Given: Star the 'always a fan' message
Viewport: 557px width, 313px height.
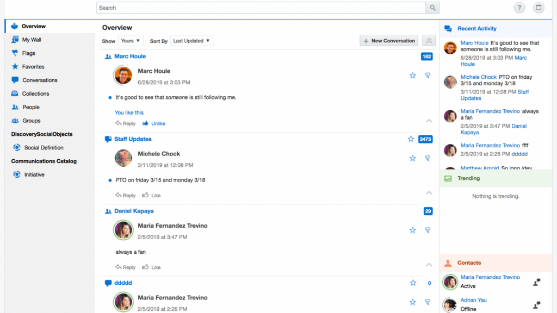Looking at the screenshot, I should click(x=412, y=230).
